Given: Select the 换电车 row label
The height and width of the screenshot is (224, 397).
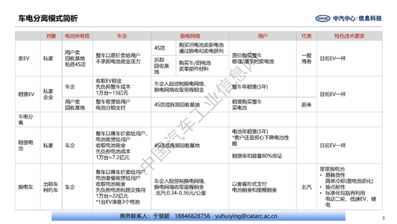Looking at the screenshot, I should [25, 187].
